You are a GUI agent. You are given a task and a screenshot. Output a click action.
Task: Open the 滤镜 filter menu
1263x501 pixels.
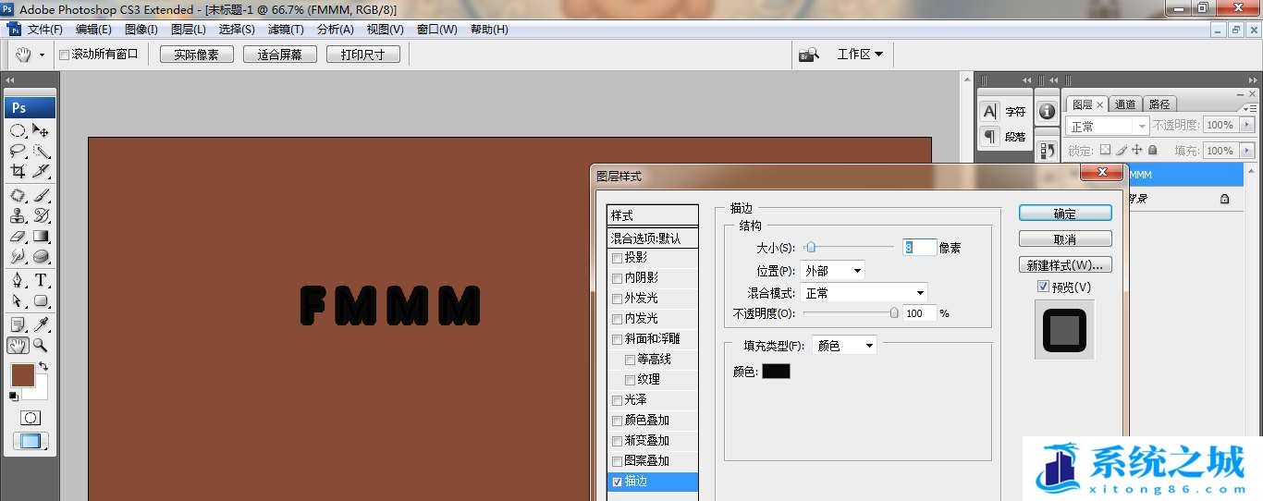[286, 30]
